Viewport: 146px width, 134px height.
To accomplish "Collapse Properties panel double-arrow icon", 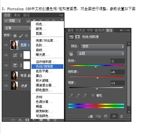I will (x=121, y=30).
